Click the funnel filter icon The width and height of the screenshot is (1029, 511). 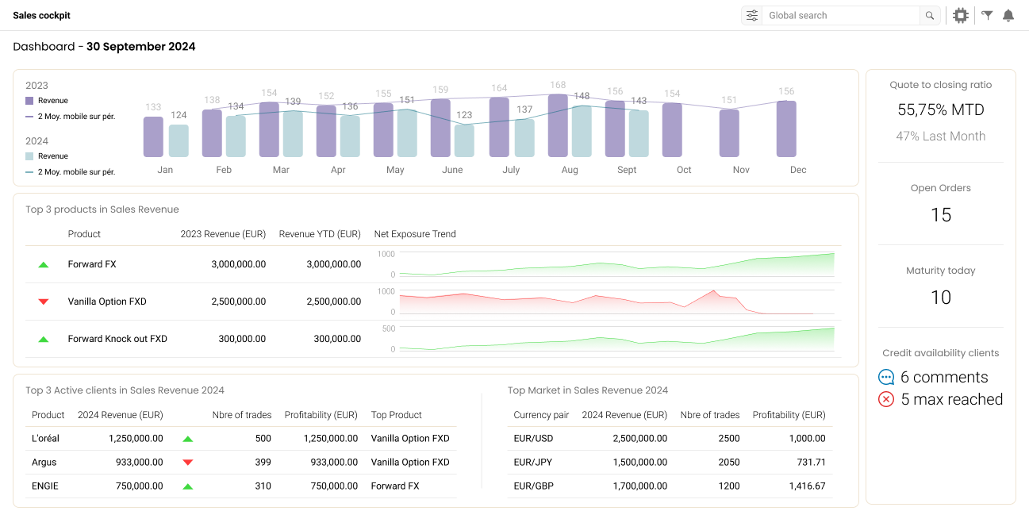point(987,15)
